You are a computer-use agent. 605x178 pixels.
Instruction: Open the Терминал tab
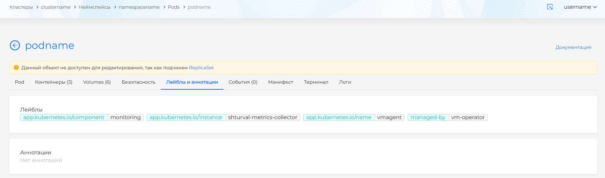click(316, 82)
